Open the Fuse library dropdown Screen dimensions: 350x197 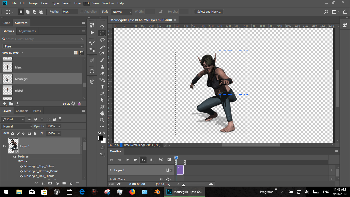tap(43, 46)
